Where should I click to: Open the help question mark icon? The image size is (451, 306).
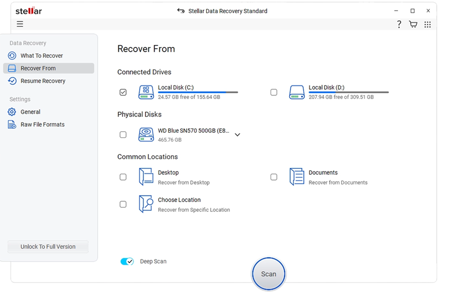(x=399, y=24)
